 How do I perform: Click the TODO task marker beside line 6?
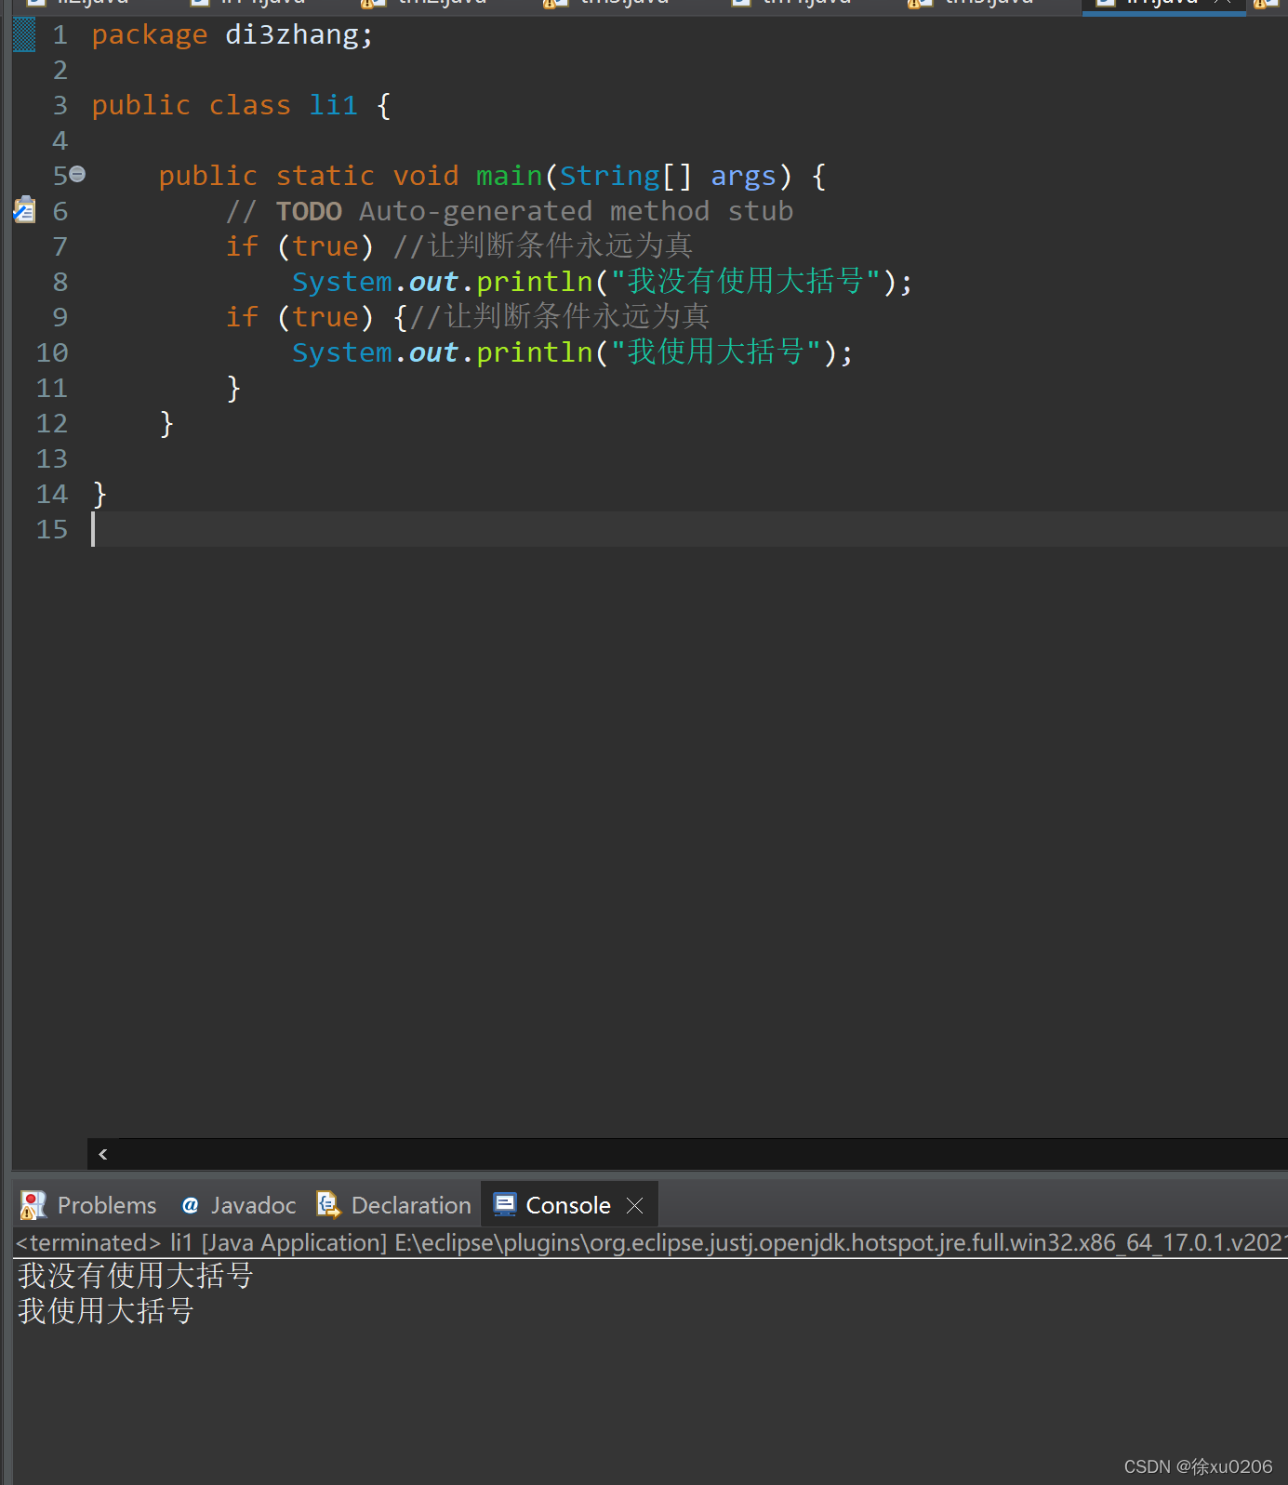click(x=24, y=210)
